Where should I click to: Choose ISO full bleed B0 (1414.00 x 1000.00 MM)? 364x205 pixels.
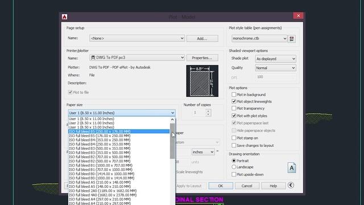119,174
